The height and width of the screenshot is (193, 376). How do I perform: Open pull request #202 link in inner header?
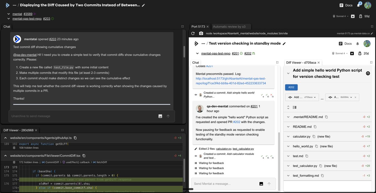[248, 53]
